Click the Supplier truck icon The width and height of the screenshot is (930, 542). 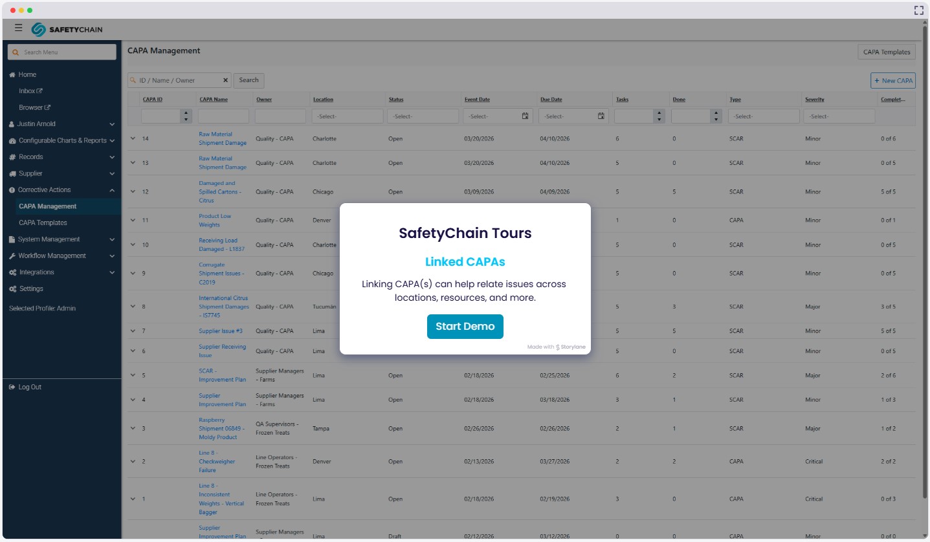(x=12, y=174)
